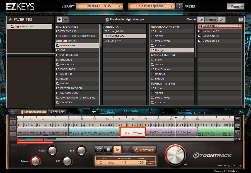Select the highlighted white song block
The height and width of the screenshot is (173, 251).
pos(133,132)
